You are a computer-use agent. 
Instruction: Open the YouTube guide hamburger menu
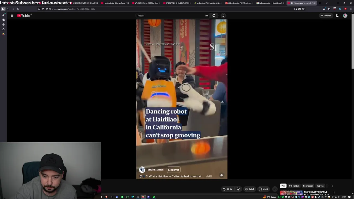(x=12, y=15)
